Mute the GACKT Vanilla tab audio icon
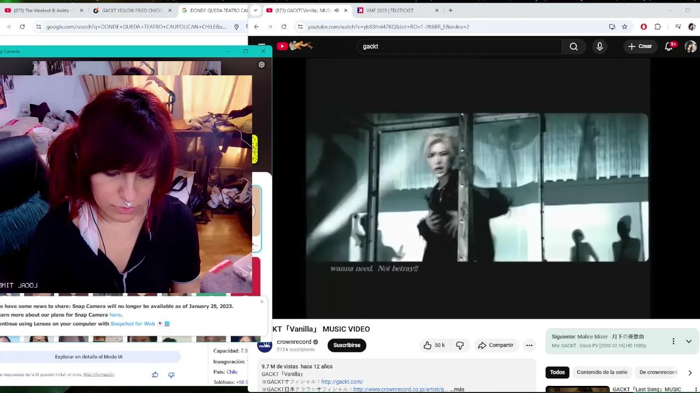The width and height of the screenshot is (700, 393). (336, 10)
